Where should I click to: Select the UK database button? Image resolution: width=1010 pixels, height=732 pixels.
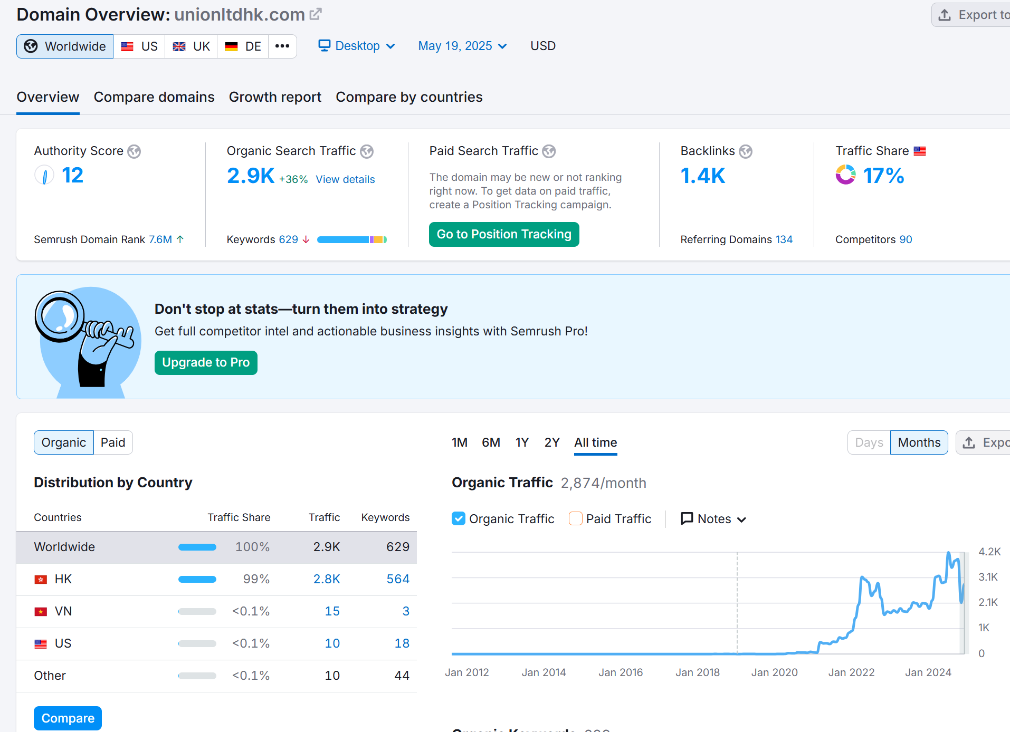click(x=192, y=46)
